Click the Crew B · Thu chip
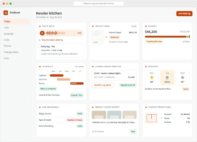197x142 pixels. [x=76, y=95]
